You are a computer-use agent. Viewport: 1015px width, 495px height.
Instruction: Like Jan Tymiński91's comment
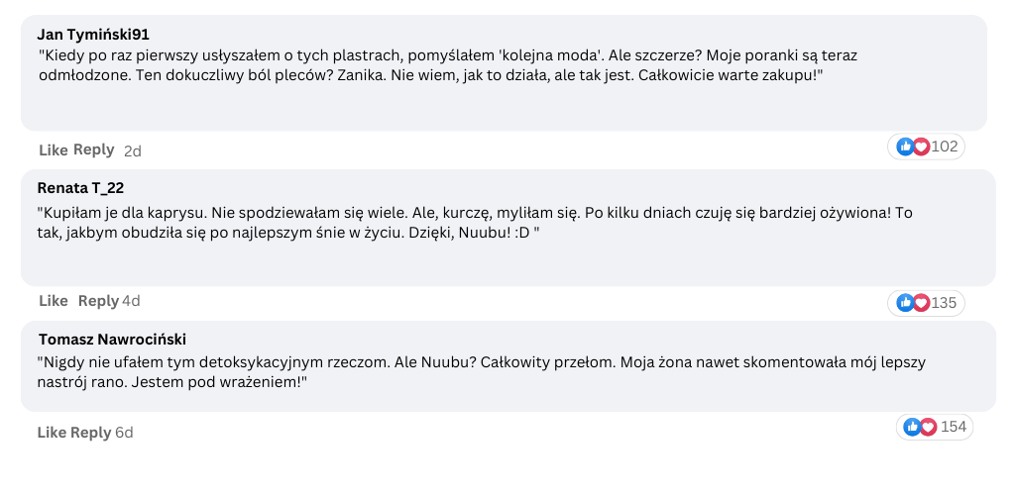(54, 149)
